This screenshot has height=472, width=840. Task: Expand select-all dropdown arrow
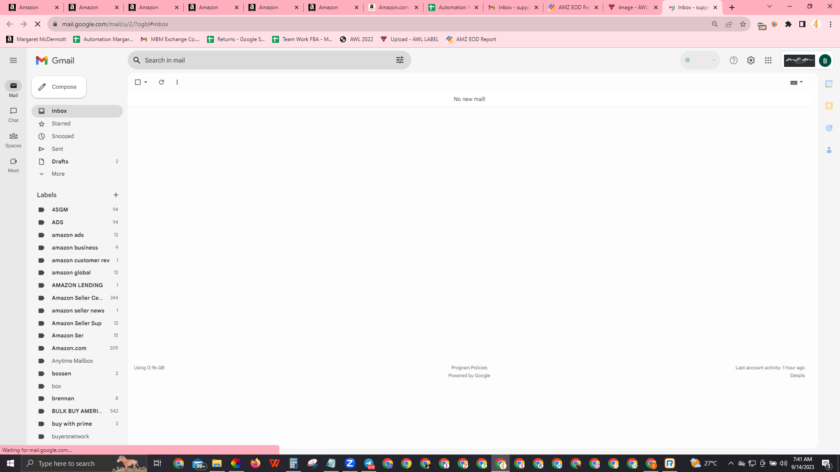coord(146,82)
